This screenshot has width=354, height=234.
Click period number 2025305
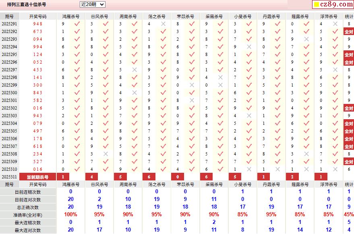9,131
